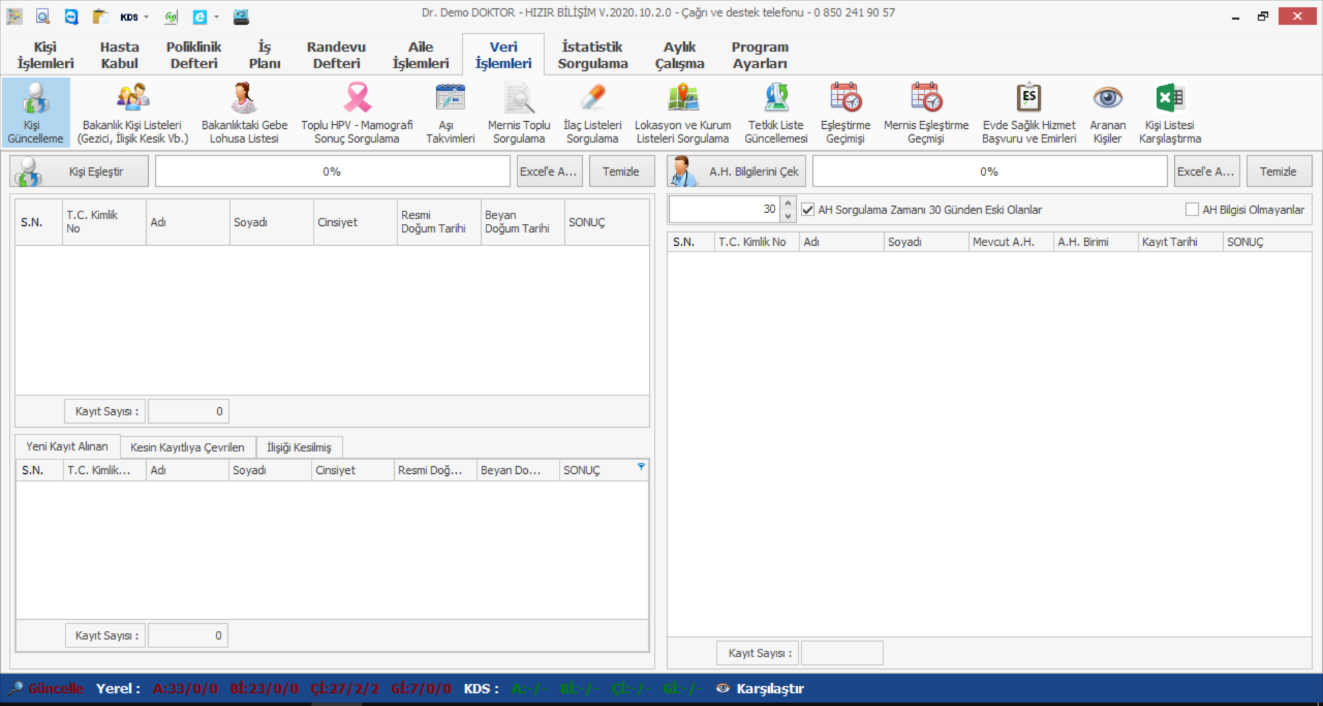This screenshot has width=1323, height=706.
Task: Switch to İstatistik Sorgulama ribbon tab
Action: tap(593, 55)
